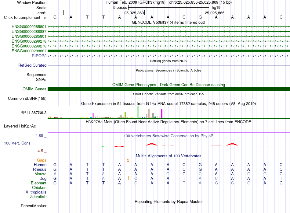Select RefSeq Curated track label

[32, 65]
